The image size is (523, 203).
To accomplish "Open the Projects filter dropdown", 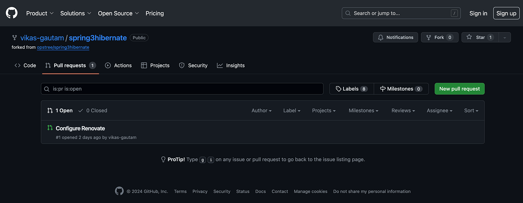I will click(324, 110).
